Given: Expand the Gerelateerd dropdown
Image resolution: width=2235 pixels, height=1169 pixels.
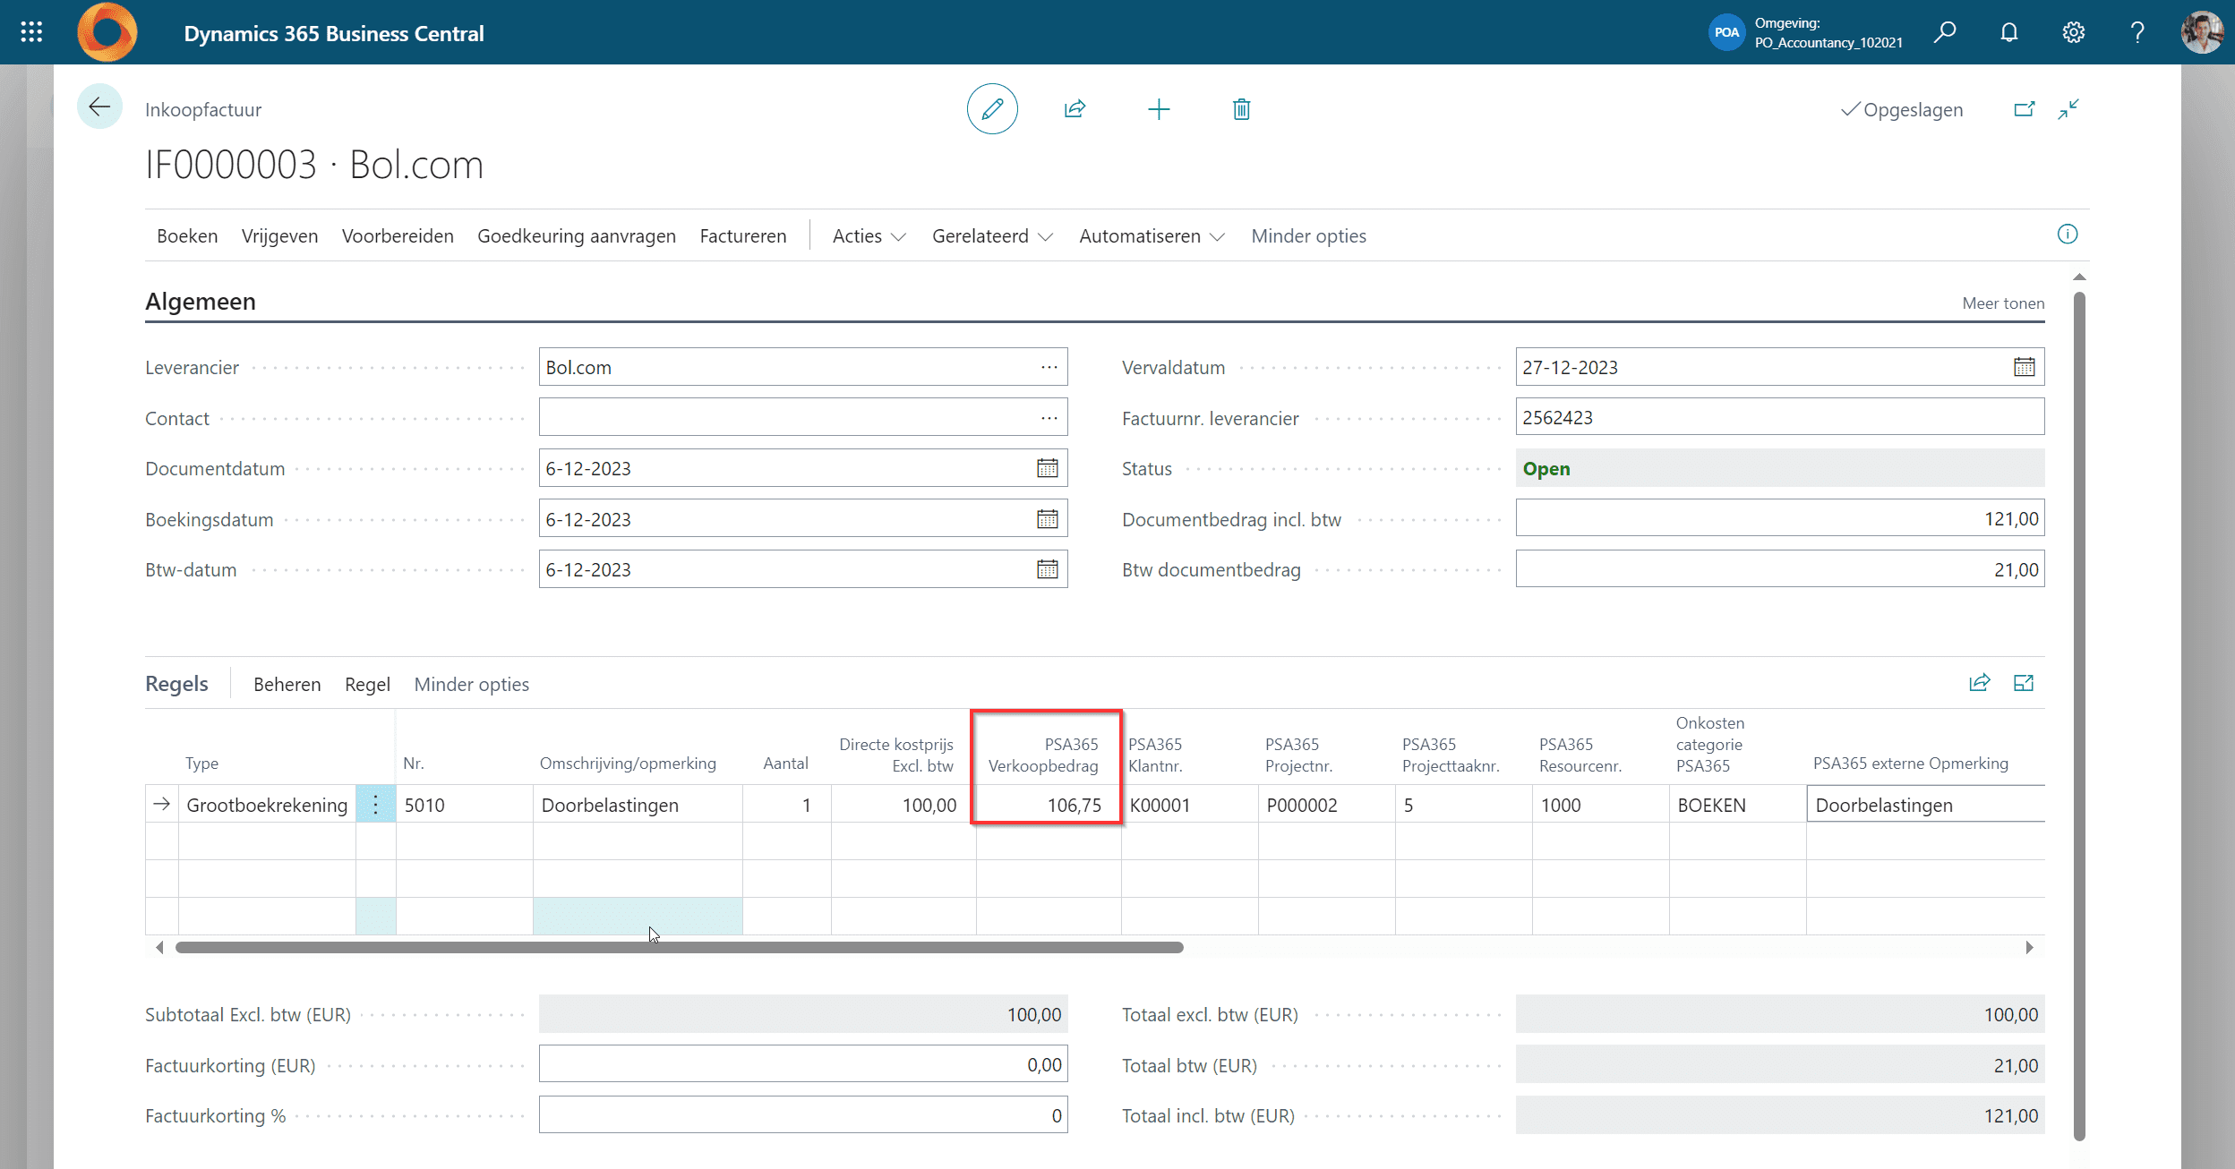Looking at the screenshot, I should [992, 236].
